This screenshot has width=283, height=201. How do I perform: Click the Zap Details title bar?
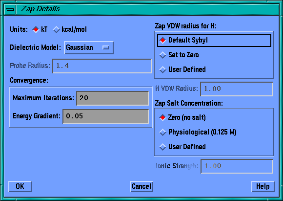(x=147, y=9)
